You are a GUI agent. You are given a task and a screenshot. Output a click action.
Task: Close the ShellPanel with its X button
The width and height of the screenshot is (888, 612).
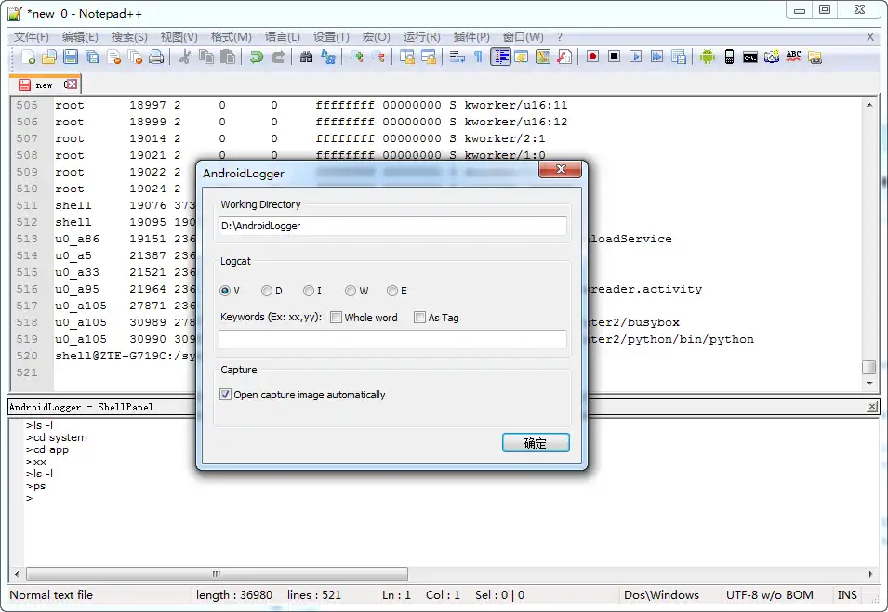point(872,407)
